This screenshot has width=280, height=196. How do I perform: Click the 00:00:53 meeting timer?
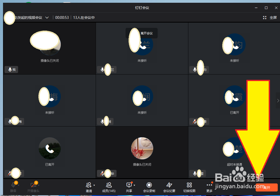click(x=62, y=18)
